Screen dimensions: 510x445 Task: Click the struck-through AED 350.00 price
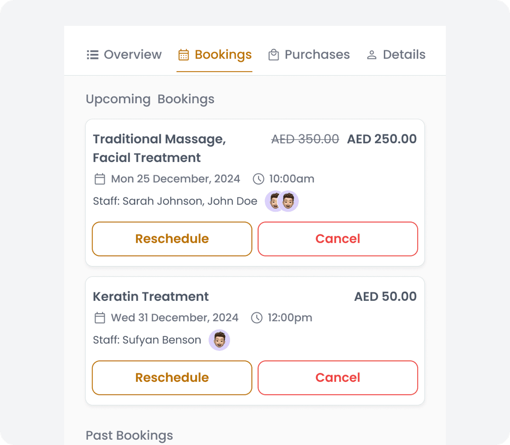(x=305, y=139)
